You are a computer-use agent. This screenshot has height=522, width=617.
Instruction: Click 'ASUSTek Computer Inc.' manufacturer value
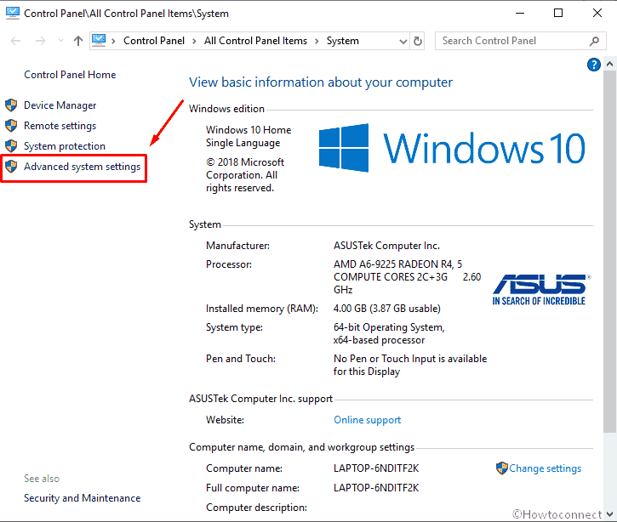pos(386,246)
